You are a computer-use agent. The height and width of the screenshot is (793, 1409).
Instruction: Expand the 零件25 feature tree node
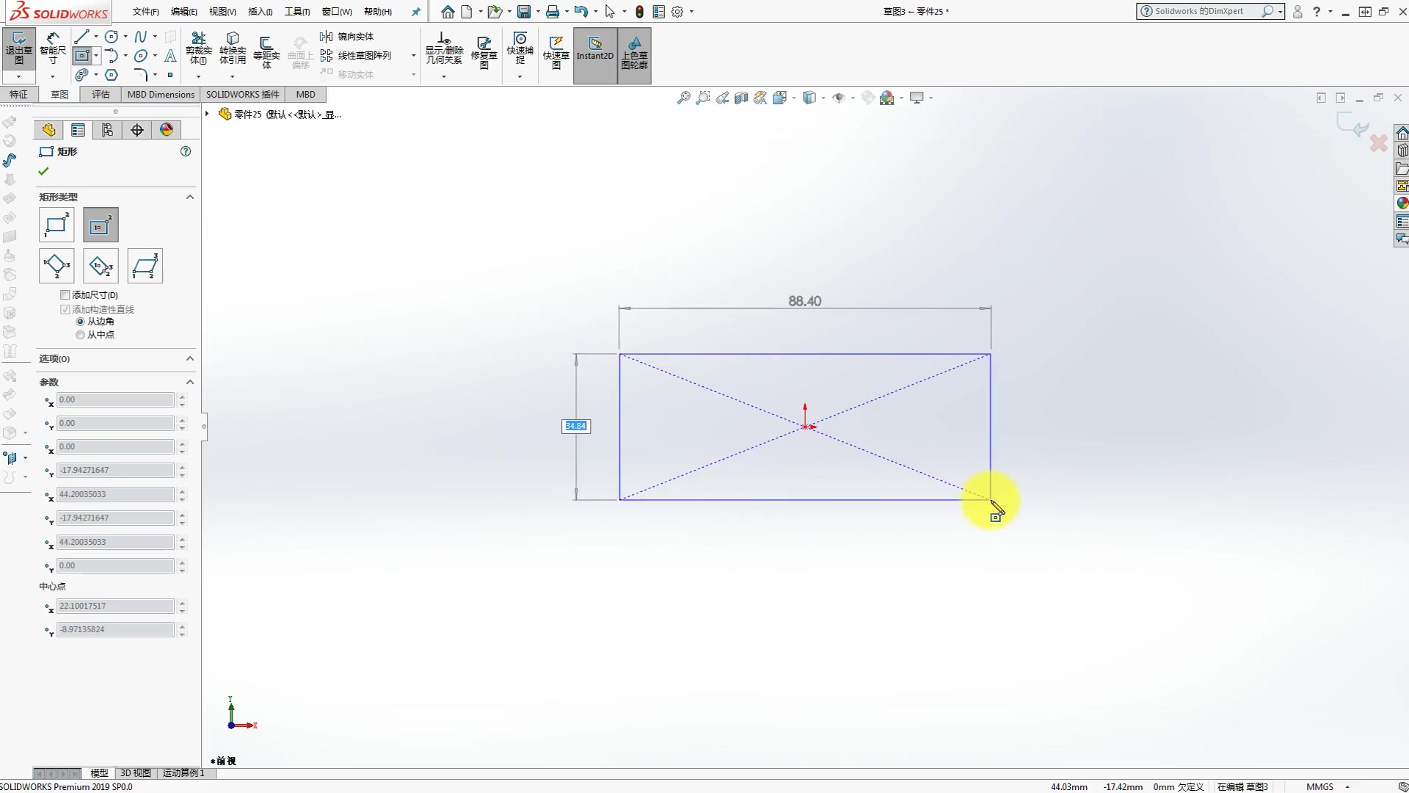pyautogui.click(x=208, y=114)
